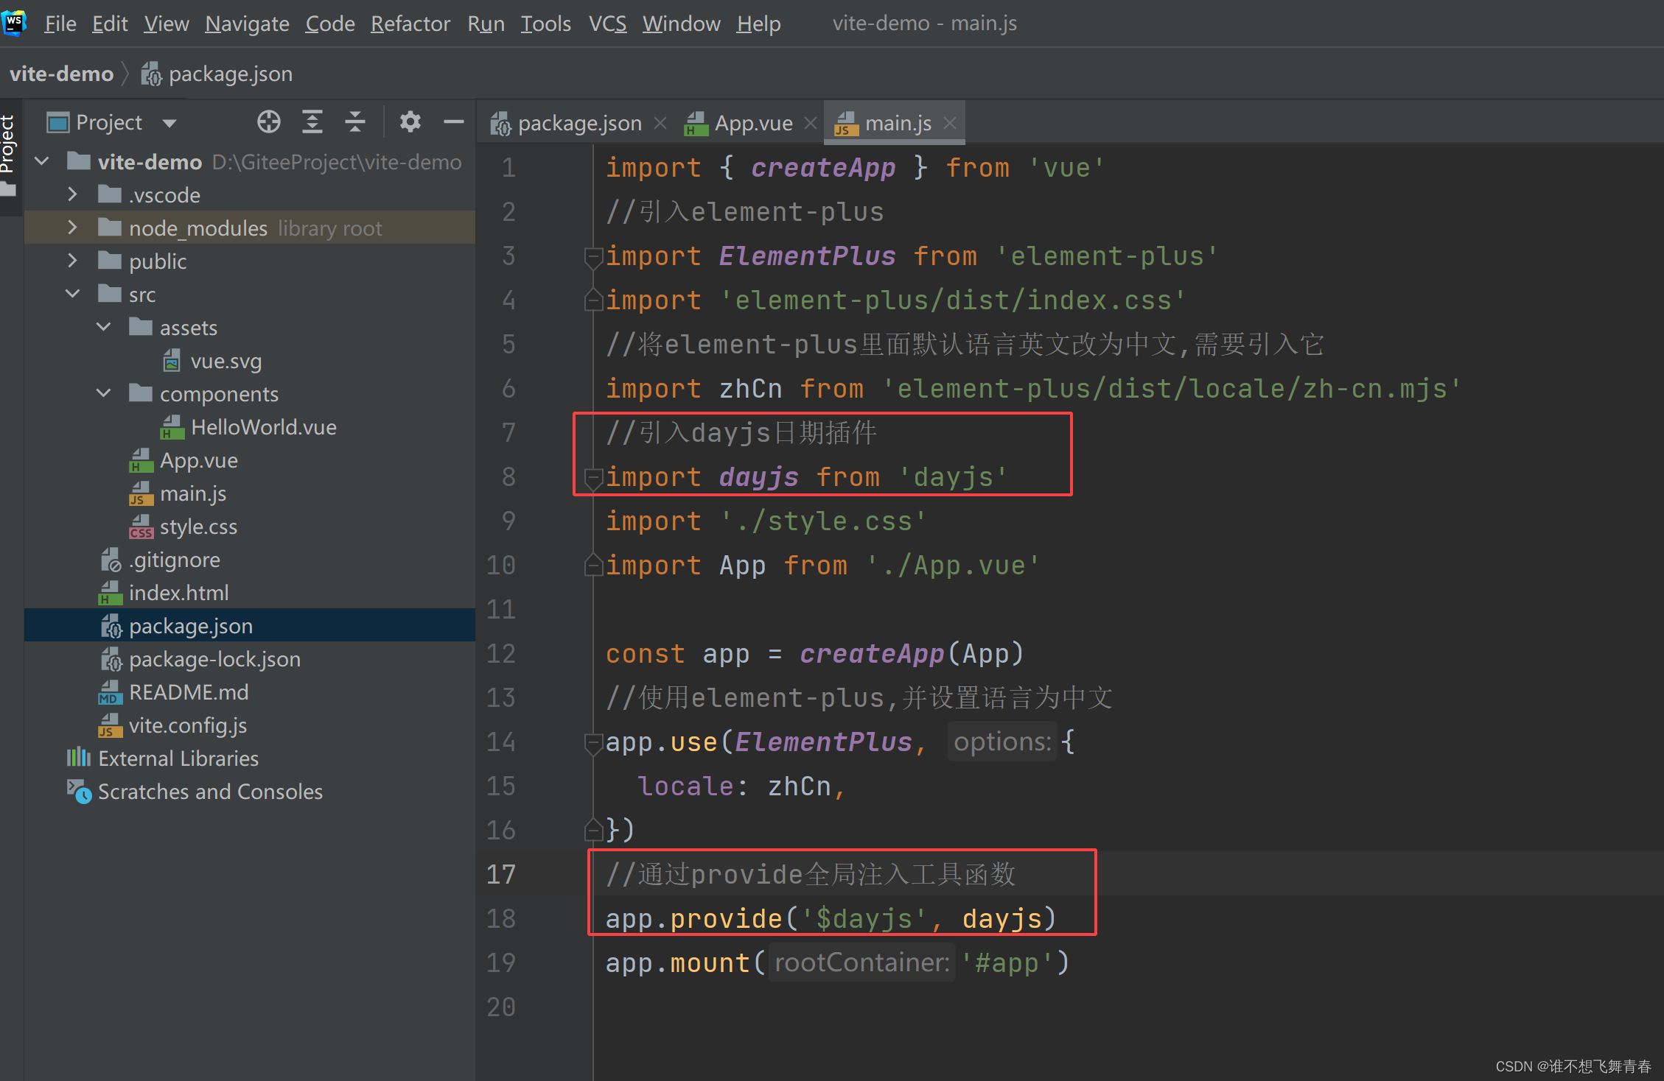The width and height of the screenshot is (1664, 1081).
Task: Open the Navigate menu
Action: point(247,24)
